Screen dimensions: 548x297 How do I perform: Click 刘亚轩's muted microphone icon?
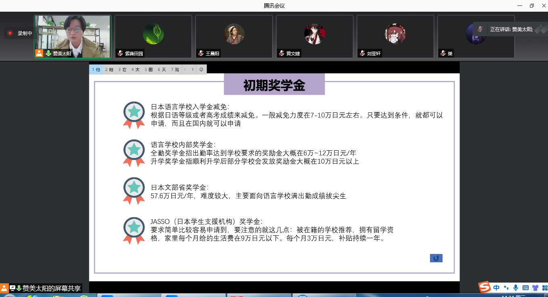362,53
